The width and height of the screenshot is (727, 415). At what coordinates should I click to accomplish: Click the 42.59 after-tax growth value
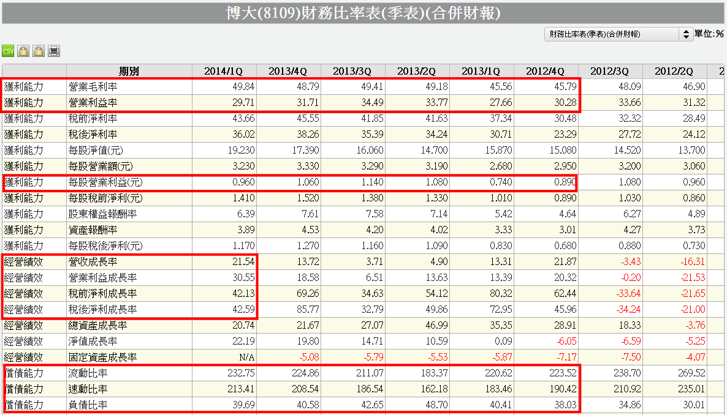pyautogui.click(x=243, y=309)
